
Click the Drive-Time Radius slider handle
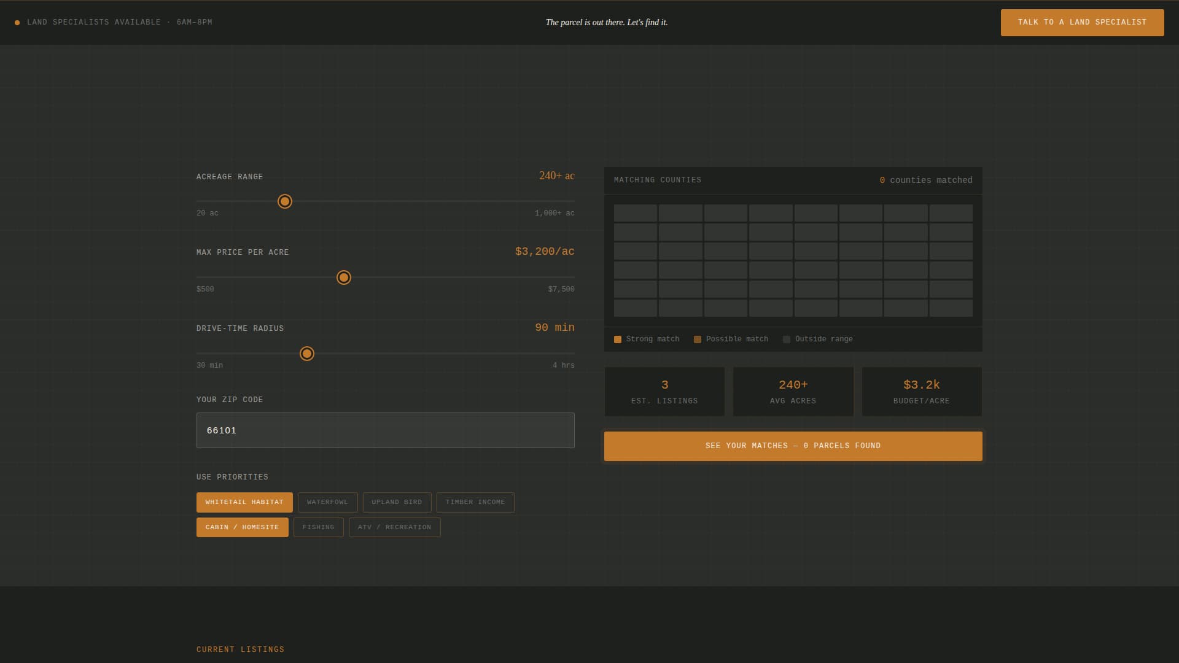(x=307, y=354)
